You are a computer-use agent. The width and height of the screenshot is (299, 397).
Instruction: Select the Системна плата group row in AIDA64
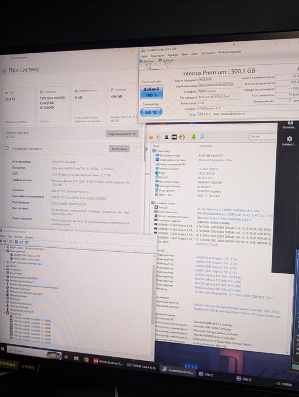163,203
